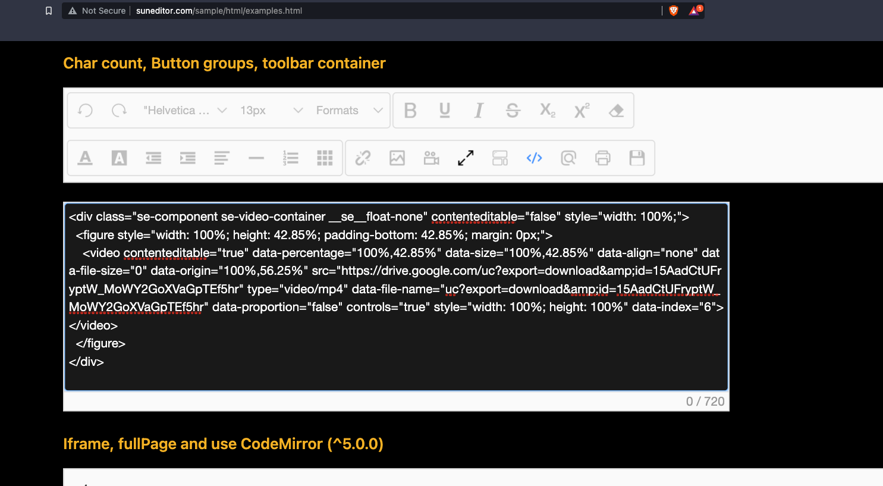Click the redo arrow button
This screenshot has height=486, width=883.
click(119, 110)
